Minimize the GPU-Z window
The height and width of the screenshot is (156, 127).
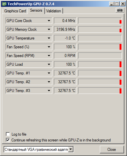click(111, 4)
